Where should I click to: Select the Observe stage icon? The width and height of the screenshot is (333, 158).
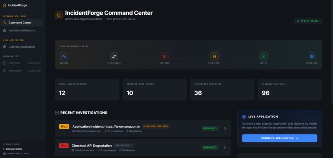pyautogui.click(x=64, y=56)
